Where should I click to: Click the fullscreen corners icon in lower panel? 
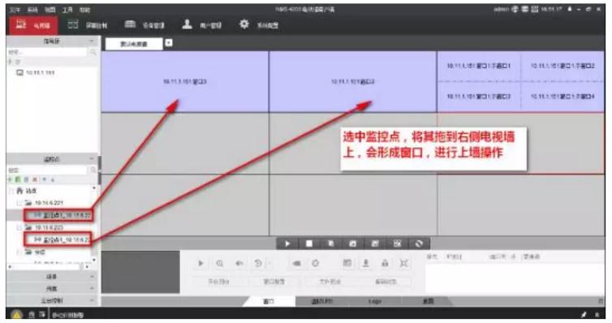(x=404, y=263)
